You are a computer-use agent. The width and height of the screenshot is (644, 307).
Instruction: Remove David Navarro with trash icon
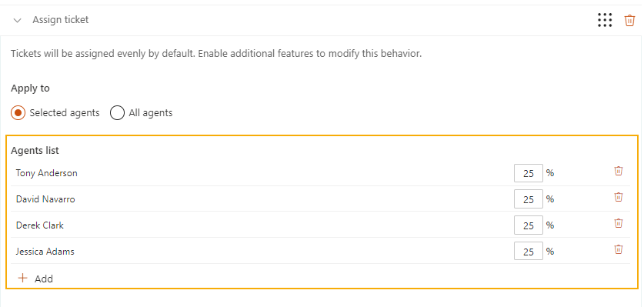[x=618, y=197]
